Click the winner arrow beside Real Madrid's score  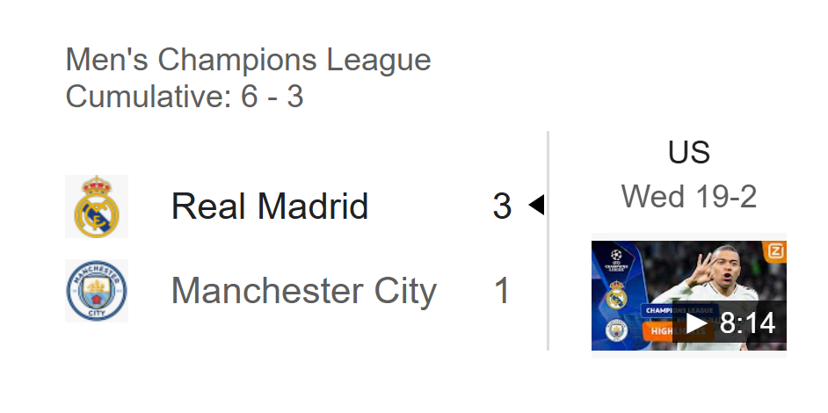[536, 205]
